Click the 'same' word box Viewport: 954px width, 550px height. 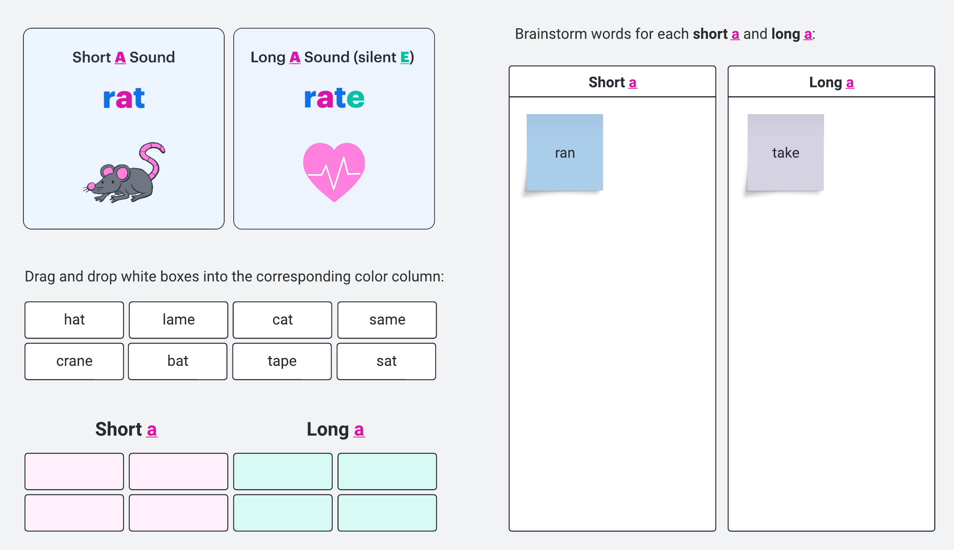(x=387, y=320)
